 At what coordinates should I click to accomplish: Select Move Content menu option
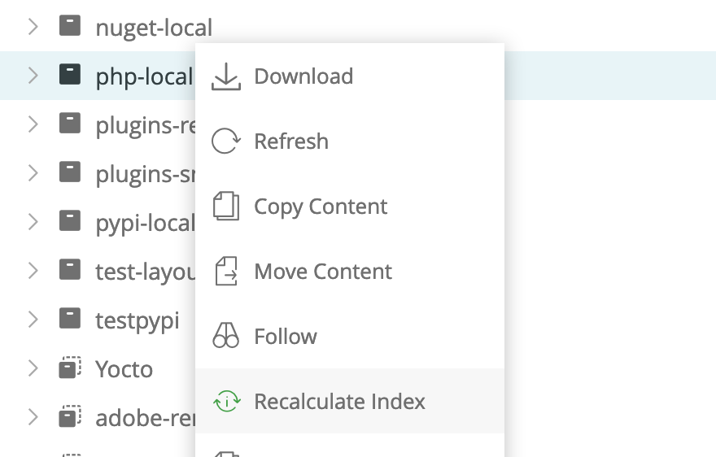pyautogui.click(x=323, y=272)
